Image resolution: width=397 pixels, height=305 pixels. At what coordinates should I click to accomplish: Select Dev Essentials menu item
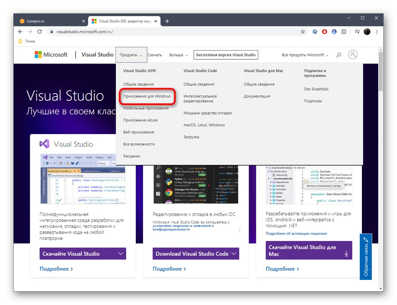316,89
